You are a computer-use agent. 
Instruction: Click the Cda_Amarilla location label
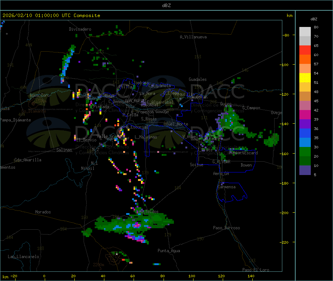click(28, 160)
